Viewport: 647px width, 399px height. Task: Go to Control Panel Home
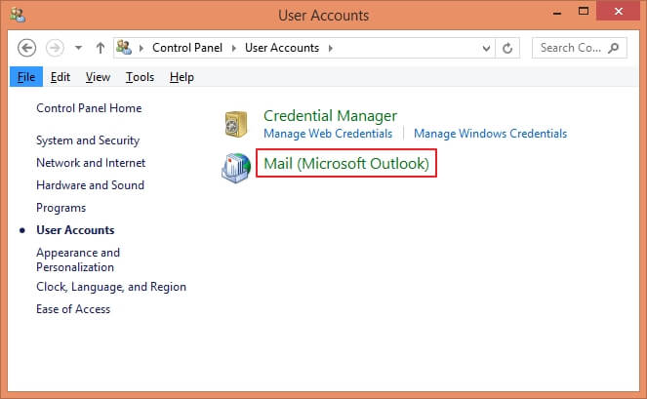point(89,108)
